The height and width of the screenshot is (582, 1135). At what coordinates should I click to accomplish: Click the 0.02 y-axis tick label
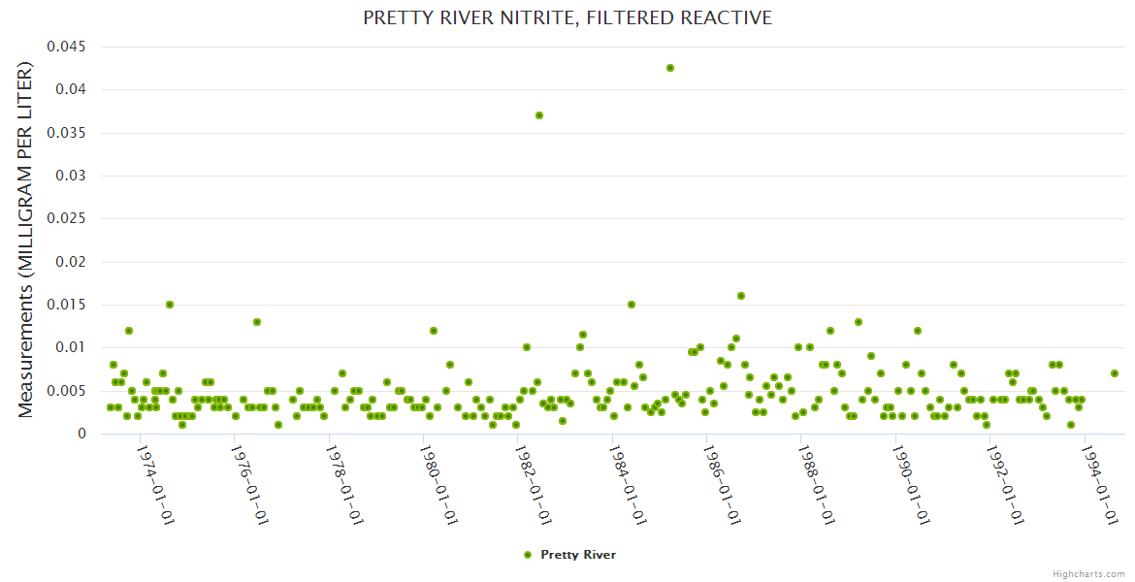coord(71,262)
